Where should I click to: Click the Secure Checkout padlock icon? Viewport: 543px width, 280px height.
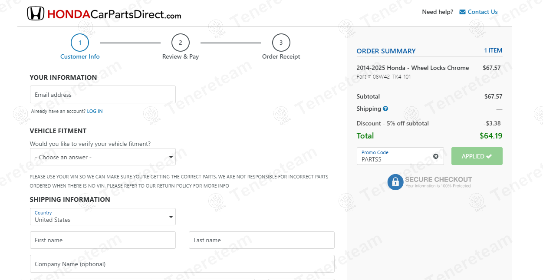point(395,182)
